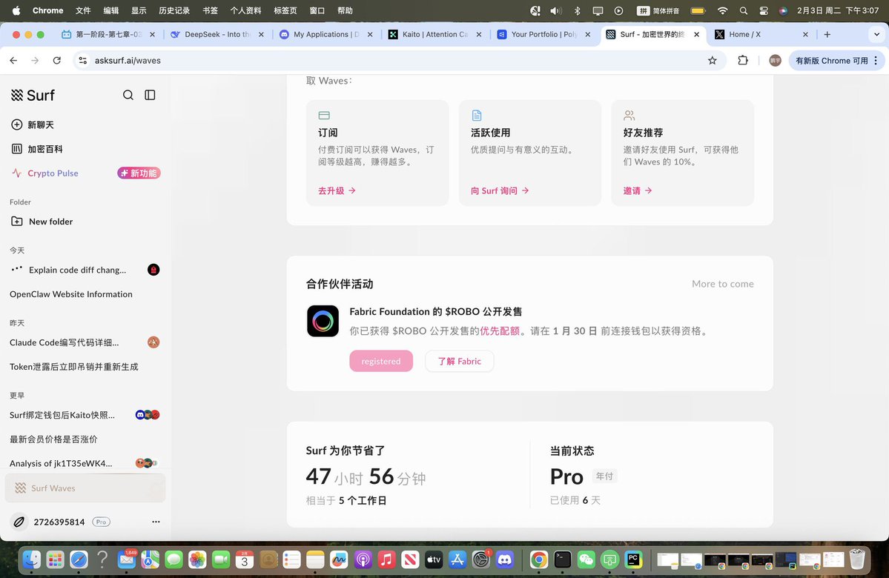Click 有新版 Chrome 可用 update button
889x578 pixels.
point(836,61)
